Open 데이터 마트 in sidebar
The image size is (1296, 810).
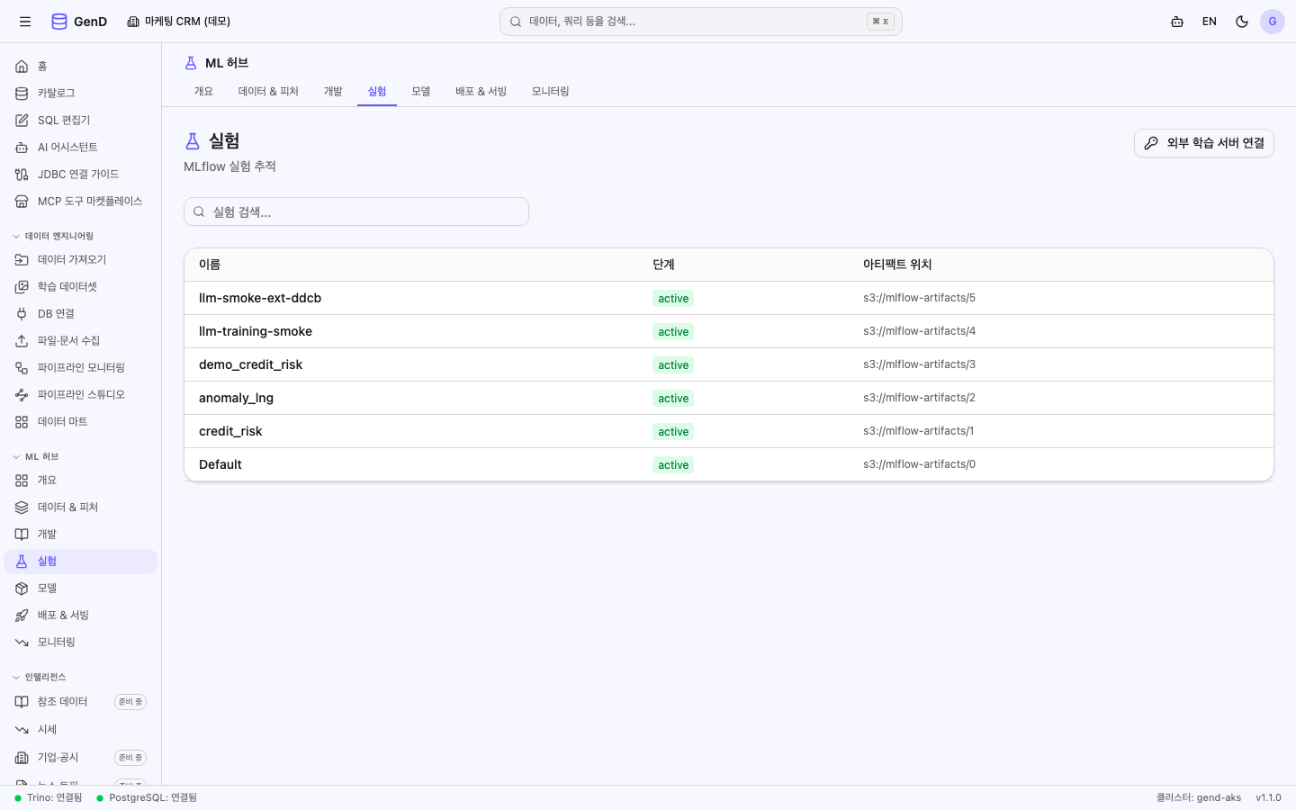[81, 422]
